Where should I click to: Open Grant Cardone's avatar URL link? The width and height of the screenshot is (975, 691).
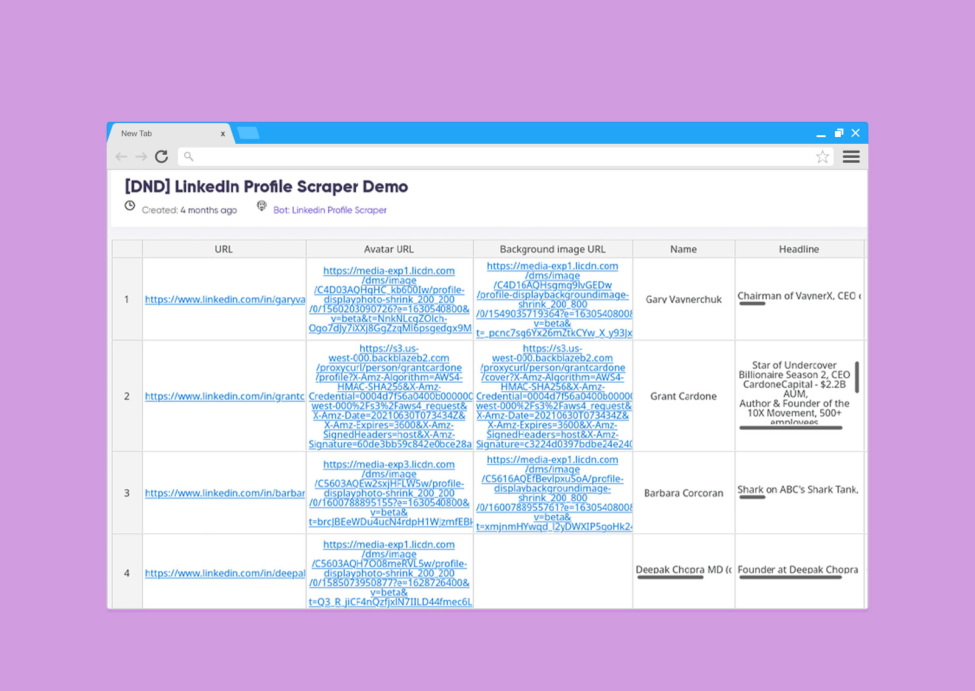(x=389, y=396)
